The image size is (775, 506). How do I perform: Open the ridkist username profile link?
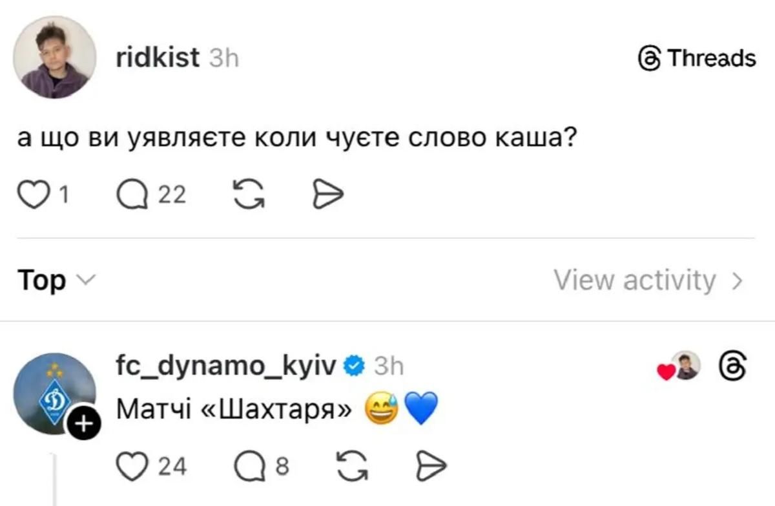(x=158, y=58)
